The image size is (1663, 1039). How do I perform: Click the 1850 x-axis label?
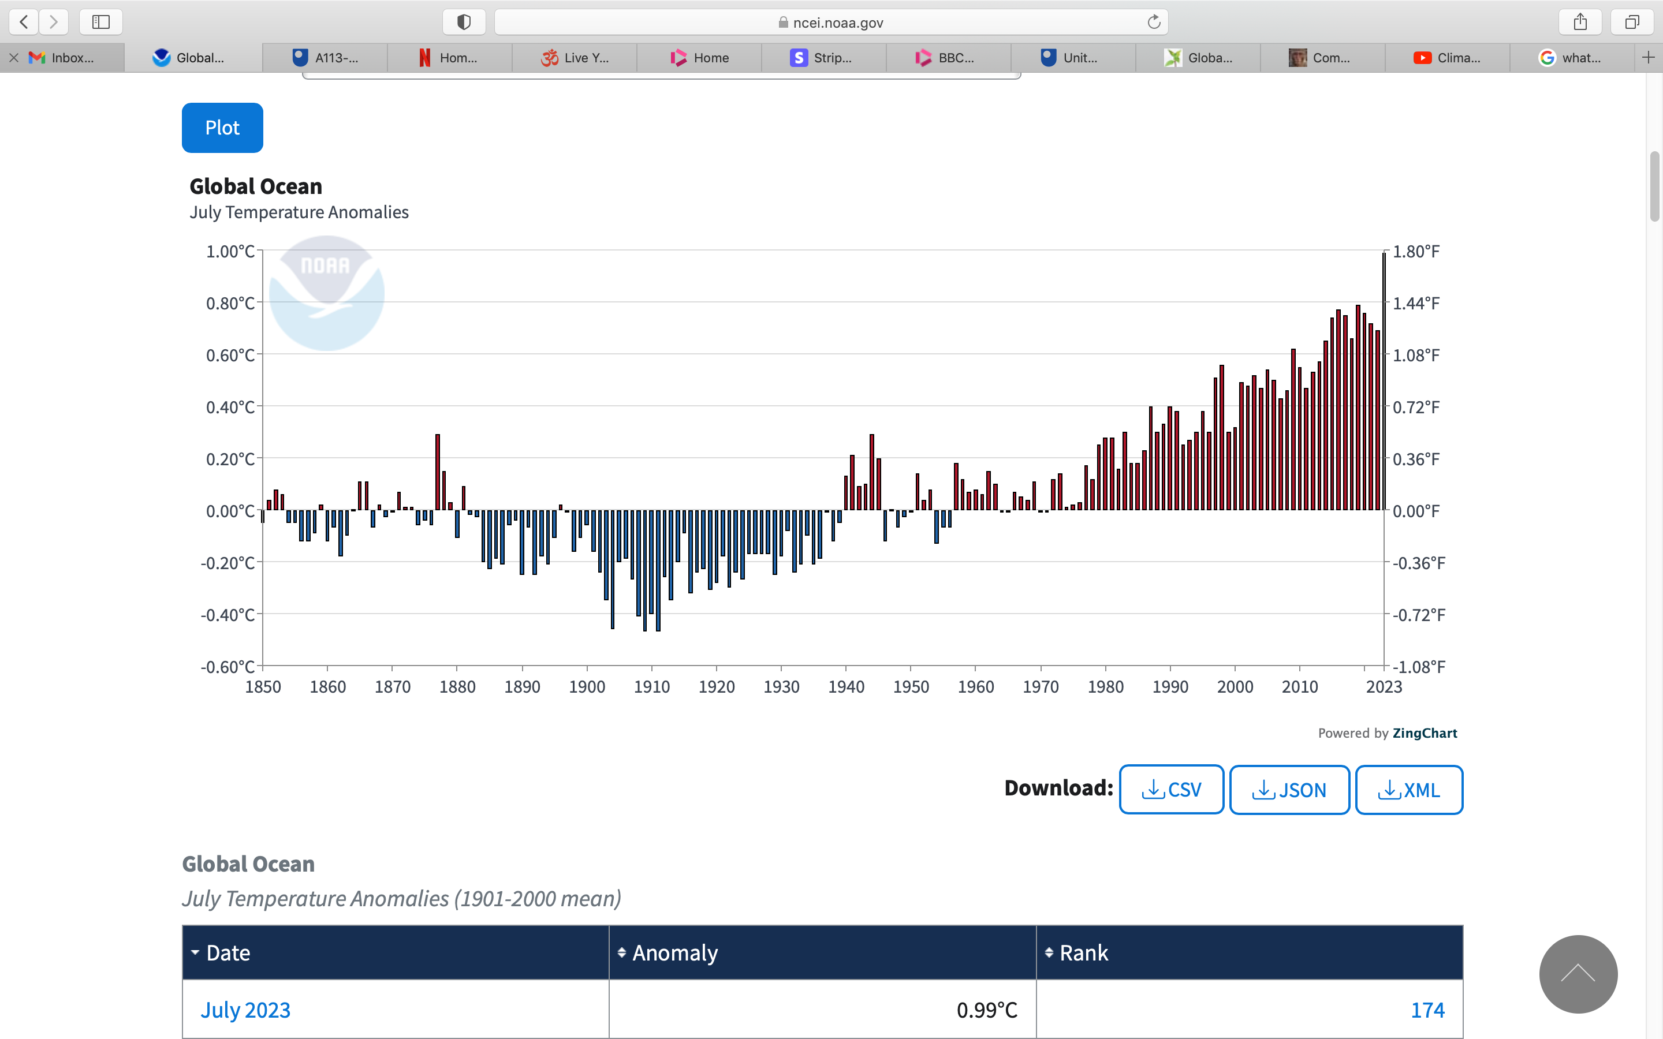pos(263,686)
